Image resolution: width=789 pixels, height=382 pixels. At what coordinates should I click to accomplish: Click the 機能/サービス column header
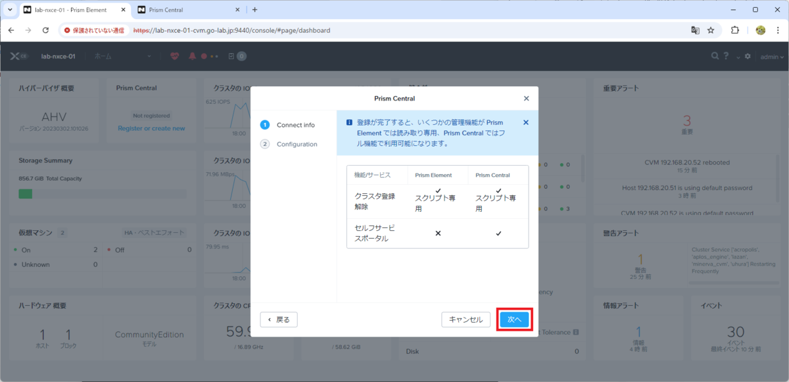click(372, 175)
